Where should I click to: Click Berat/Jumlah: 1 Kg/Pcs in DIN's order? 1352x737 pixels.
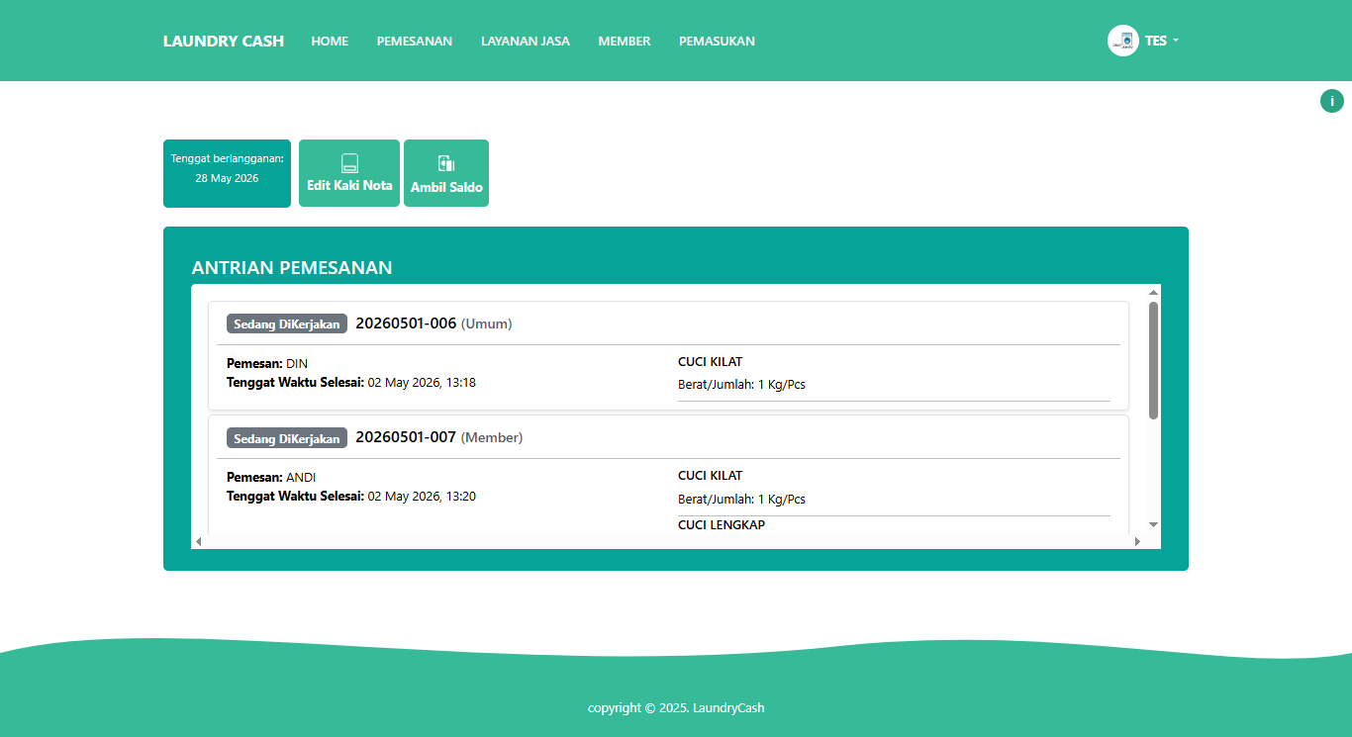741,384
